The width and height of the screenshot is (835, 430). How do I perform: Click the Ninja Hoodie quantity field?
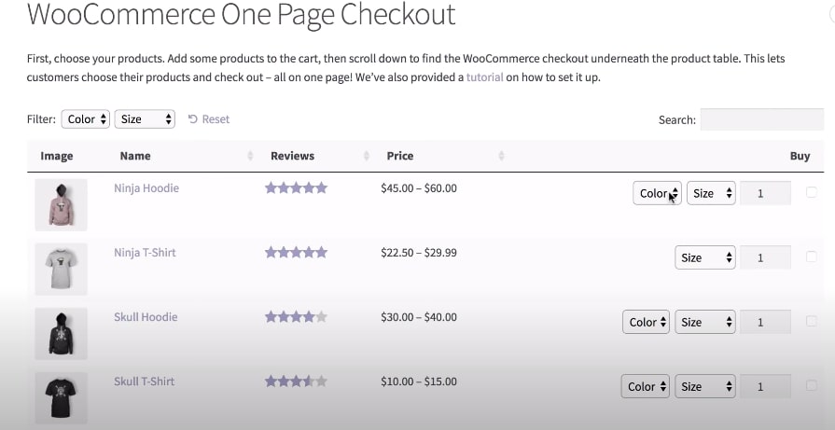[x=765, y=193]
